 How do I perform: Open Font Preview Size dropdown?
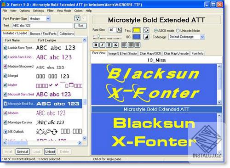pyautogui.click(x=48, y=19)
